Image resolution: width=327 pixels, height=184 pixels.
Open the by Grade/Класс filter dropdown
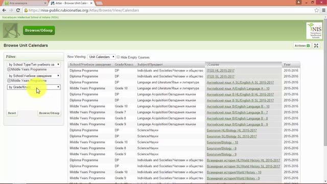click(x=34, y=87)
